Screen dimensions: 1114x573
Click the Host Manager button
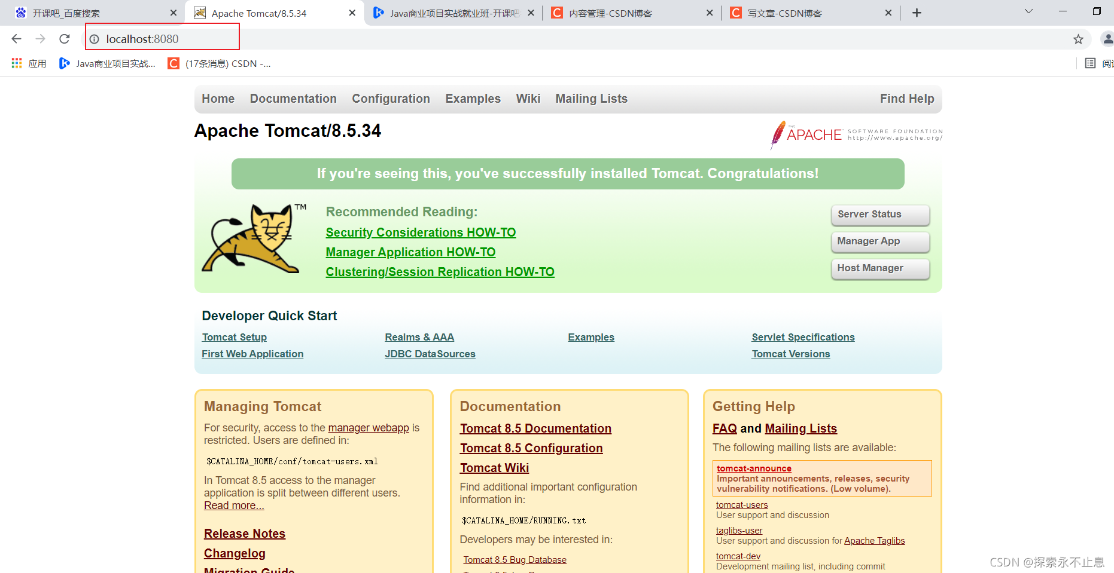tap(880, 268)
